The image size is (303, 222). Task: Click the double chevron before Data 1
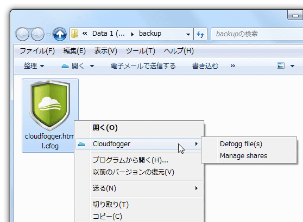[85, 34]
